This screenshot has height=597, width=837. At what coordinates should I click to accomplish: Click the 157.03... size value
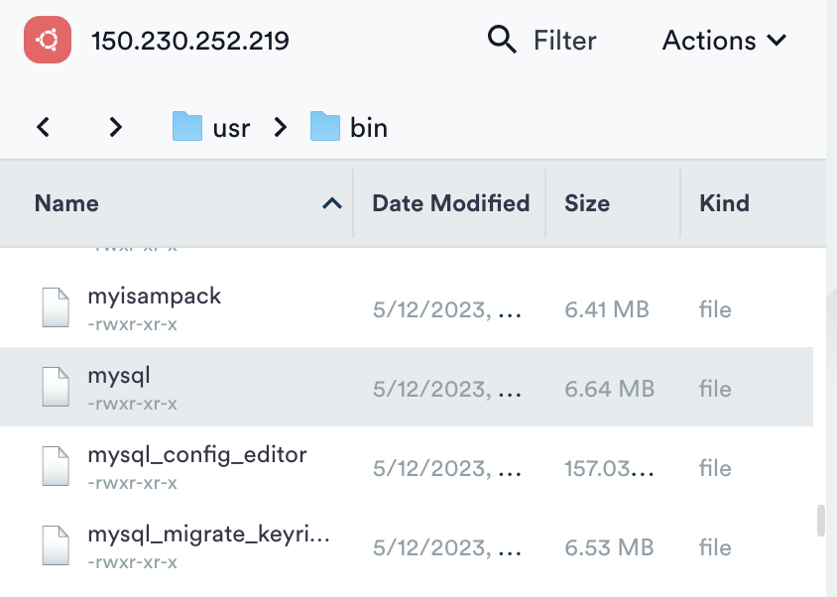(609, 469)
